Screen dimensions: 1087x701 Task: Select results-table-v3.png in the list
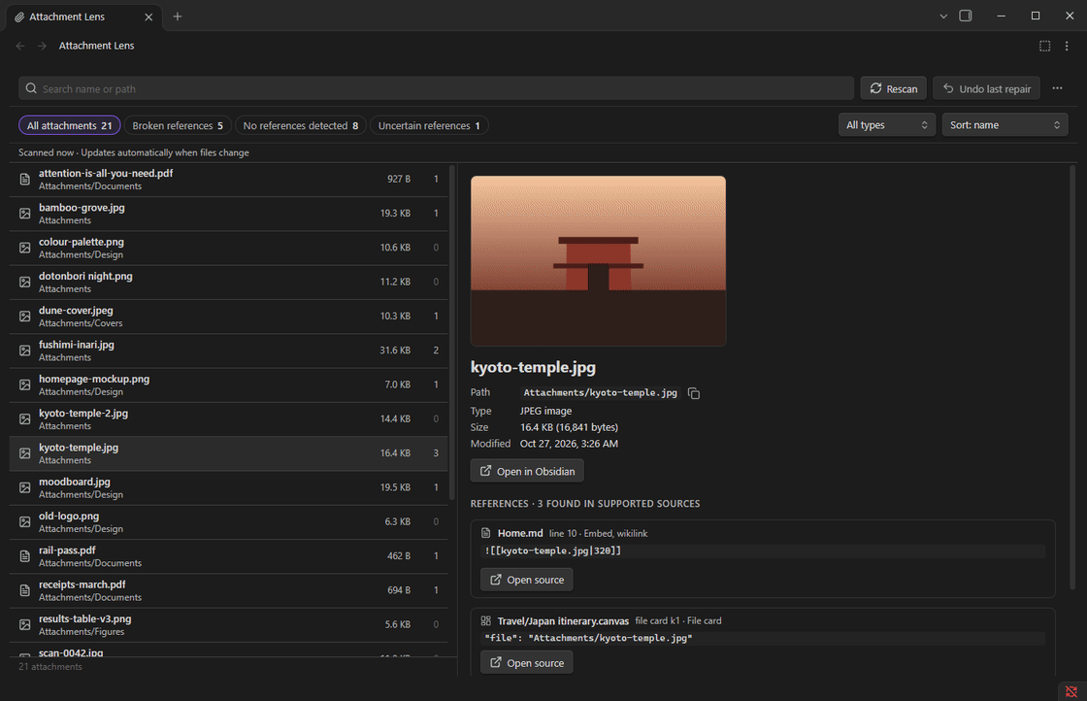(x=229, y=624)
